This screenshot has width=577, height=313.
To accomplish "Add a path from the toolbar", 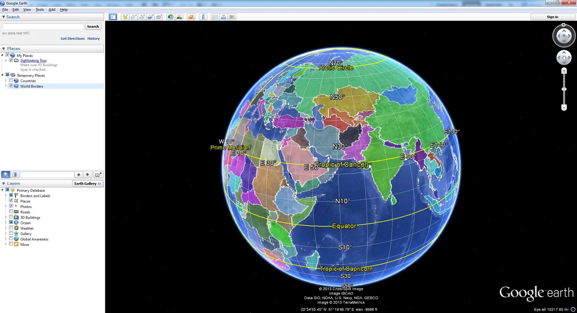I will coord(142,17).
